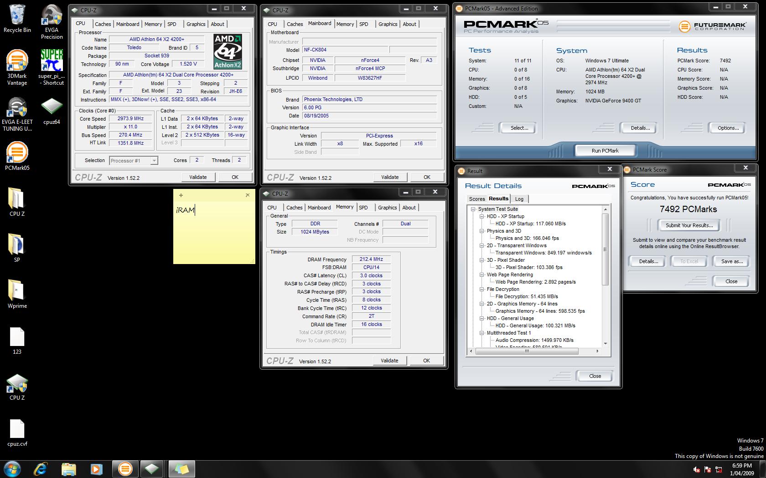Collapse the Multithreaded Test 1 node

pyautogui.click(x=482, y=333)
